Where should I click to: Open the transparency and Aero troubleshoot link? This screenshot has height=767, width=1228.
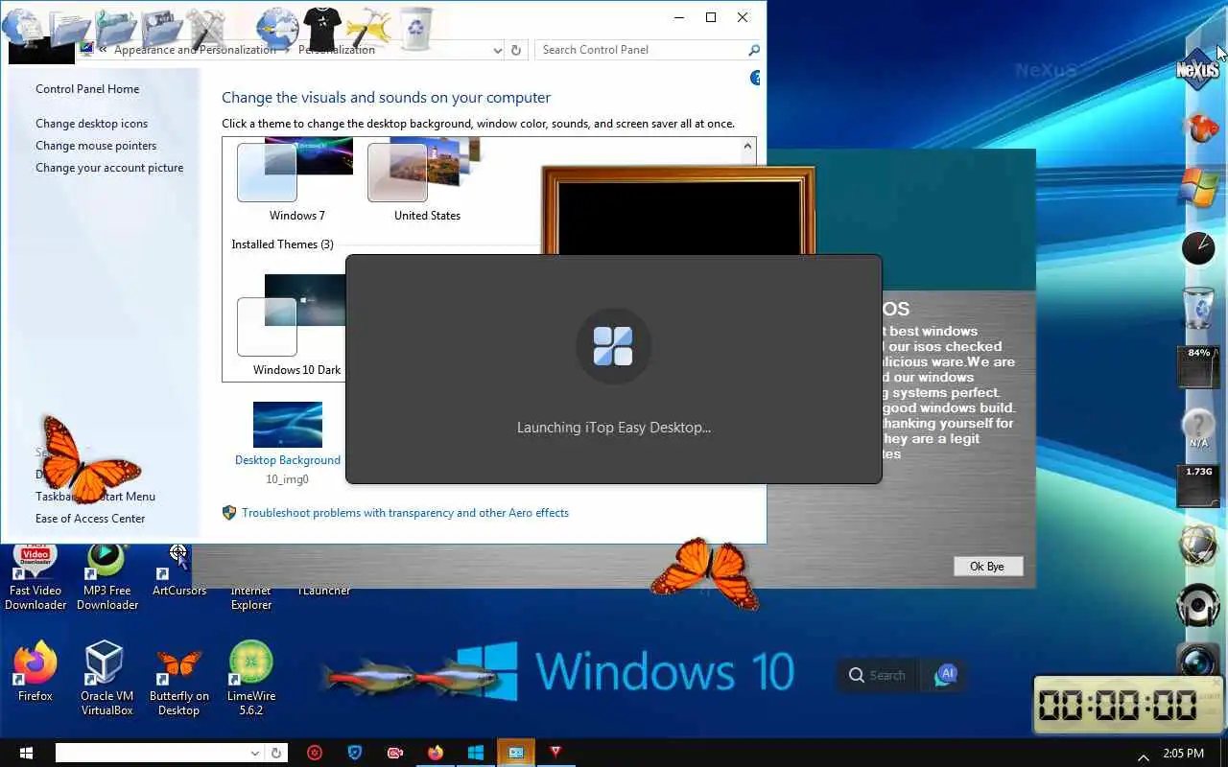click(405, 513)
